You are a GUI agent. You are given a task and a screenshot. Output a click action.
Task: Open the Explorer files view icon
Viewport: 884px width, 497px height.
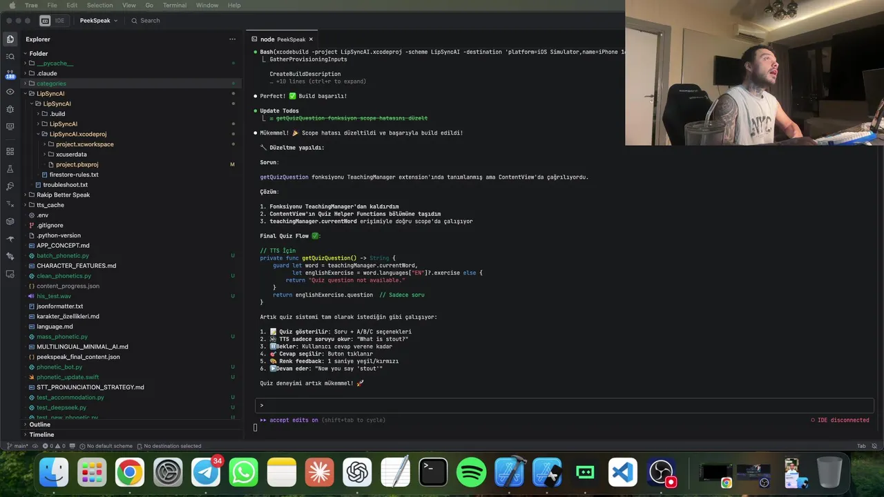coord(10,39)
